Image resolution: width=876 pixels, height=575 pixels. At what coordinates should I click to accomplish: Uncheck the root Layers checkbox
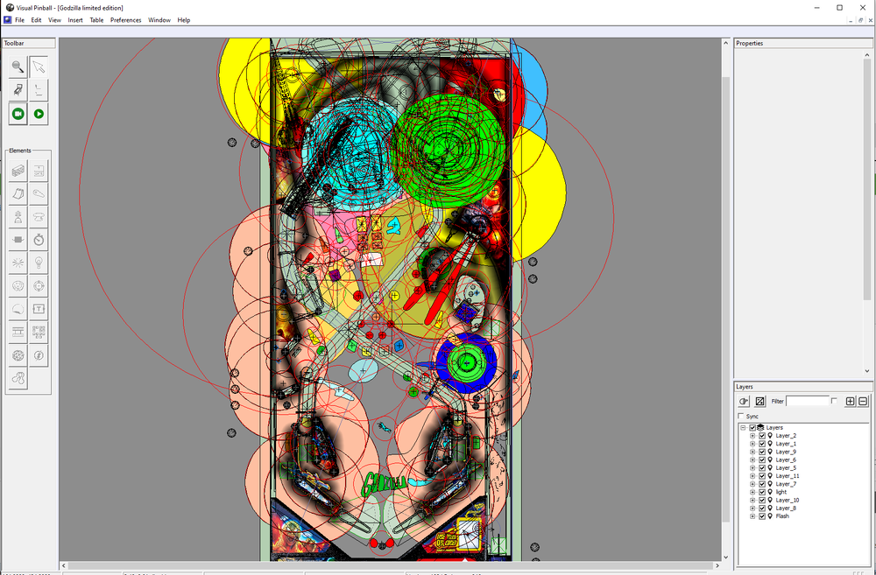coord(752,428)
